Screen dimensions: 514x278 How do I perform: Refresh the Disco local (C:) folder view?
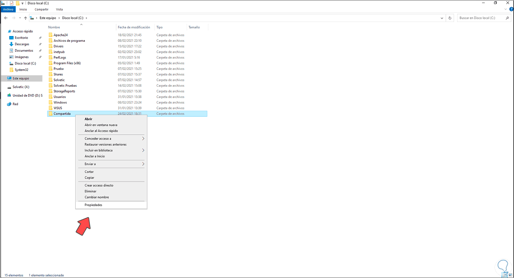click(x=450, y=18)
